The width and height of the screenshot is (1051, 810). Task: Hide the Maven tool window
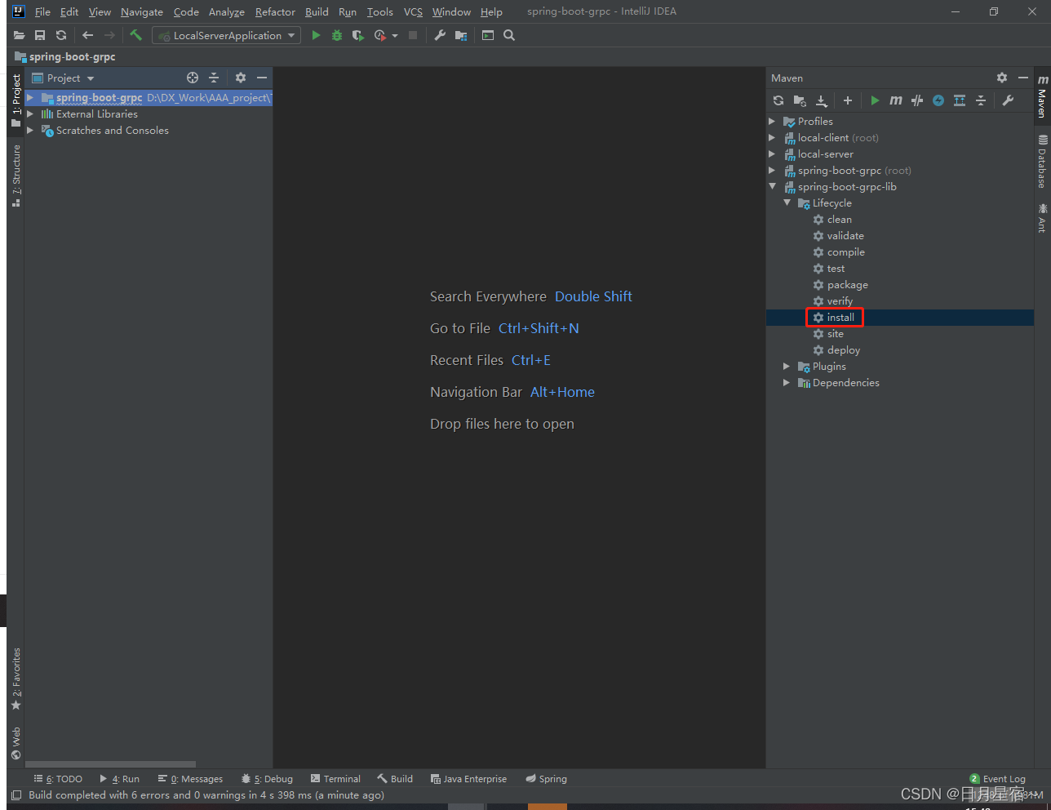pos(1023,78)
